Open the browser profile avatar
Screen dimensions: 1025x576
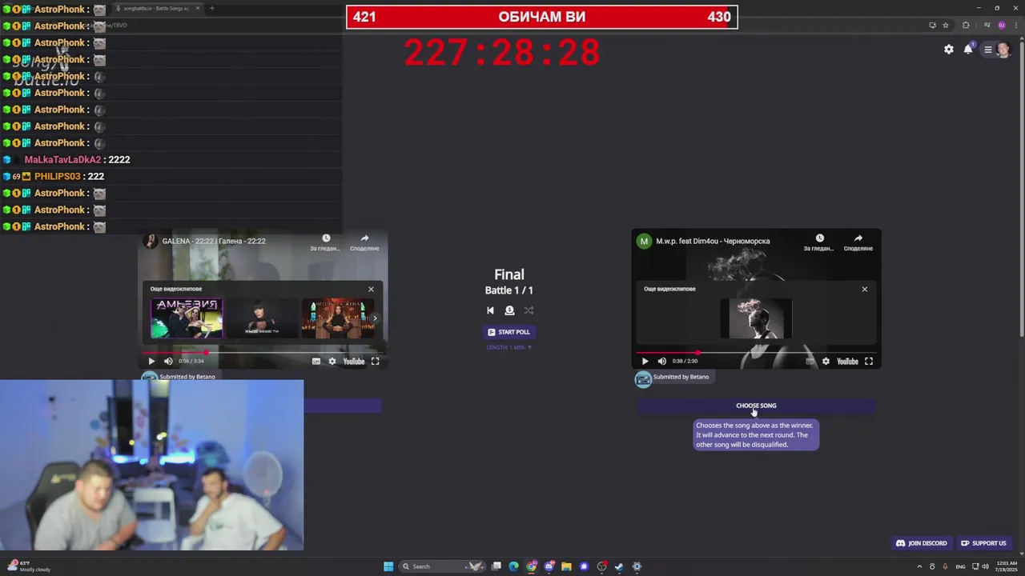click(x=1001, y=25)
